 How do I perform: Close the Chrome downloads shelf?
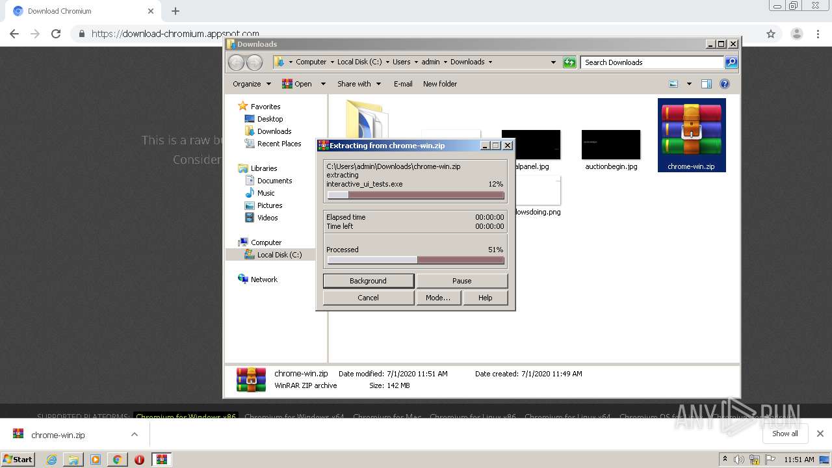point(820,434)
